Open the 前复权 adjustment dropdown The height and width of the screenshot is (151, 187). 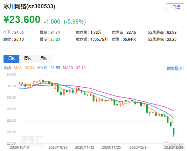click(175, 68)
